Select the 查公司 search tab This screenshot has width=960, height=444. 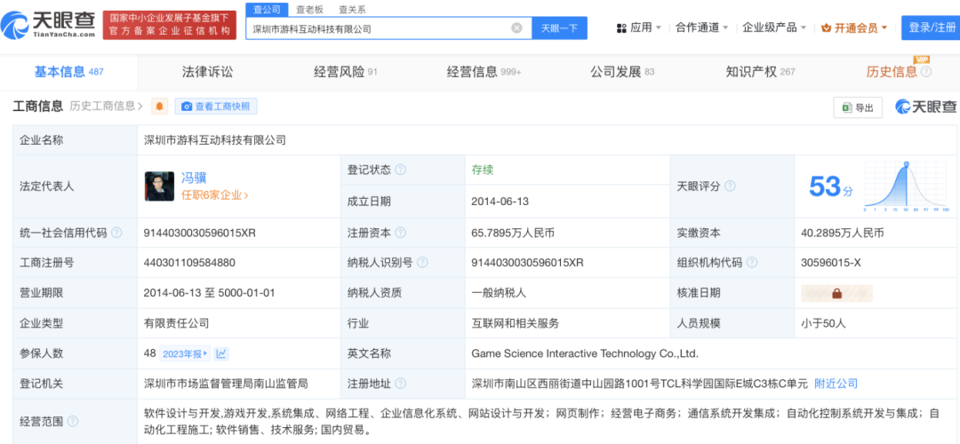(x=268, y=9)
